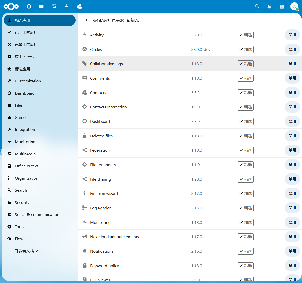Open the Integration category

39,130
